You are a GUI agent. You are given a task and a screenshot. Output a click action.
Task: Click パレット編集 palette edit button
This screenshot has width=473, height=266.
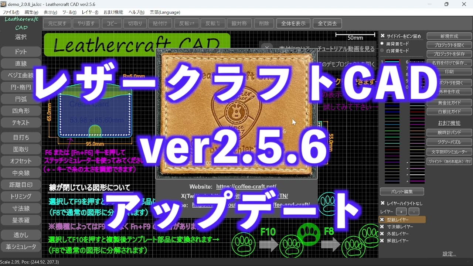tap(402, 192)
